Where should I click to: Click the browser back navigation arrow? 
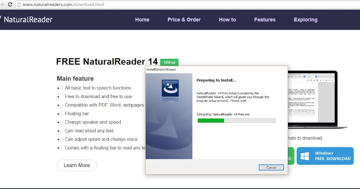[2, 4]
